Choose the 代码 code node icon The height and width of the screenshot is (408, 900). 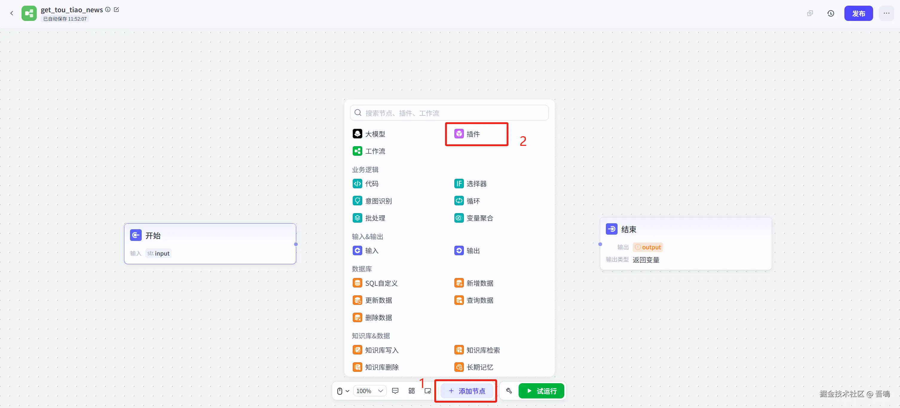(357, 184)
